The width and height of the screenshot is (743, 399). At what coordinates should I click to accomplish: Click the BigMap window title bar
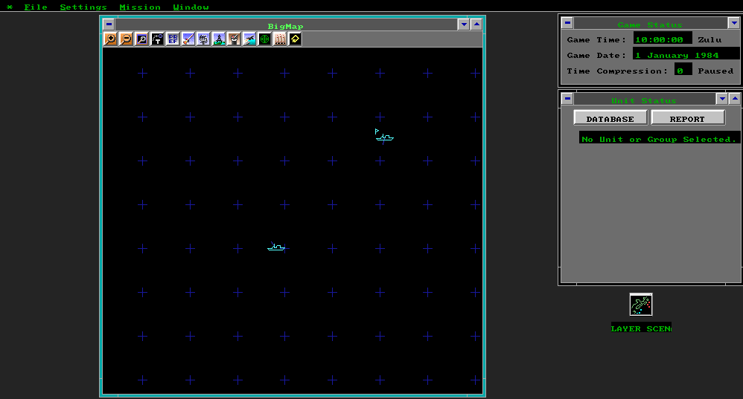(x=286, y=25)
